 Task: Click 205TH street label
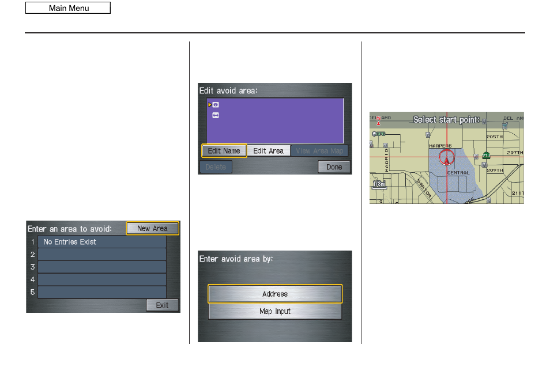[495, 137]
